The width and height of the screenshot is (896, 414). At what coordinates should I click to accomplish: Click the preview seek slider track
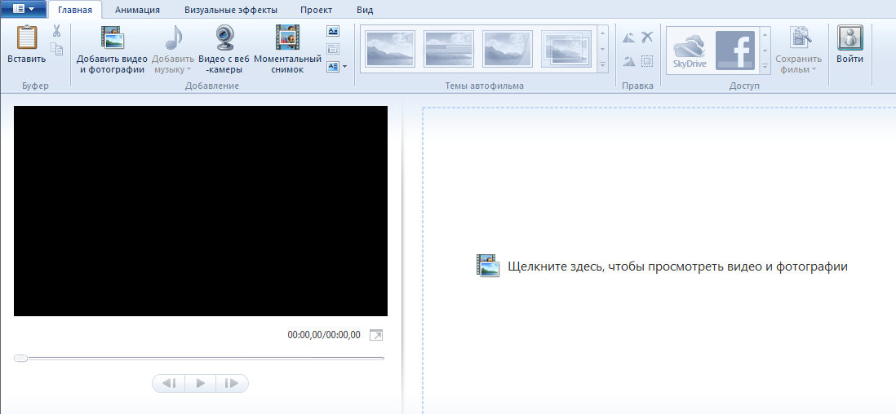200,358
